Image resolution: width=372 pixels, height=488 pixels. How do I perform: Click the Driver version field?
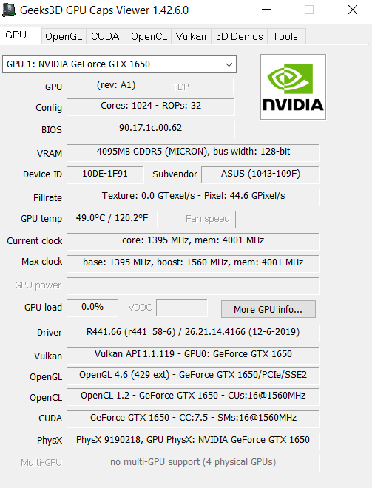193,333
